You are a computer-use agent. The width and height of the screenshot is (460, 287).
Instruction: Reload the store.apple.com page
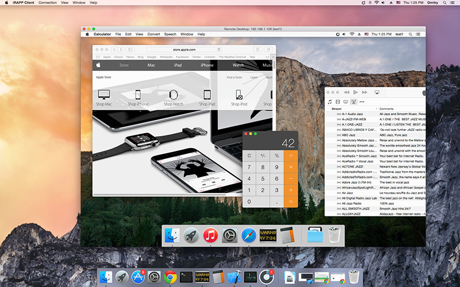[219, 49]
